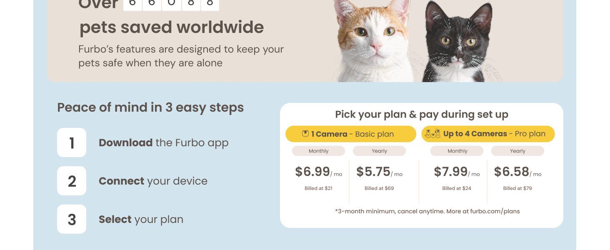Select the 1 Camera Basic plan banner

(x=351, y=134)
